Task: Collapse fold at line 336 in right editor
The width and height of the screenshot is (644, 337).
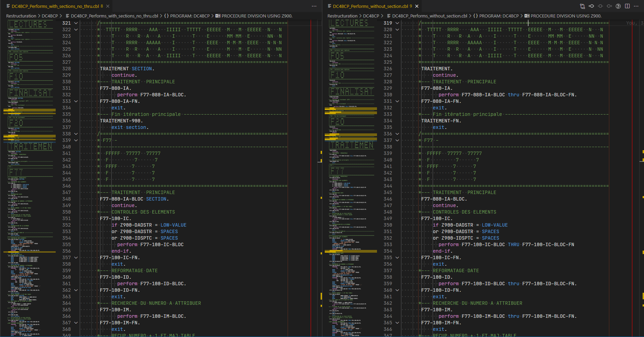Action: tap(397, 134)
